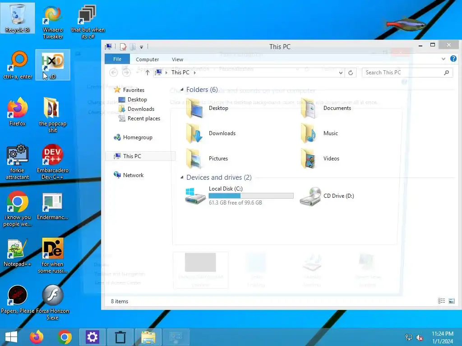Viewport: 462px width, 346px height.
Task: Select the HxD desktop icon
Action: [53, 65]
